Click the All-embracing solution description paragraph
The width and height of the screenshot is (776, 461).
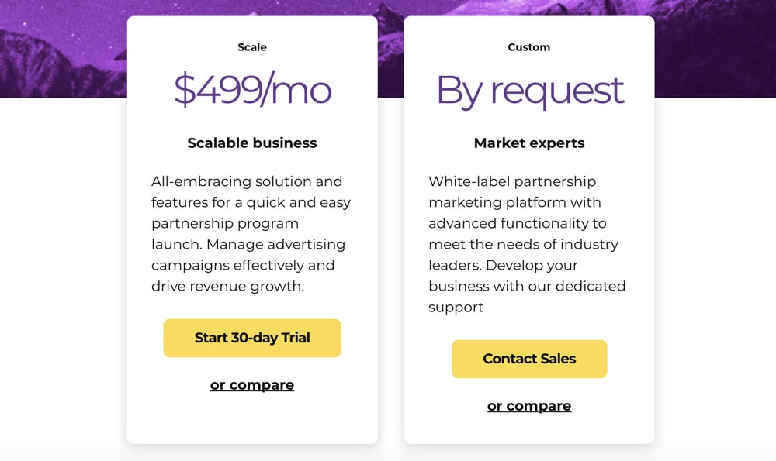pyautogui.click(x=251, y=234)
